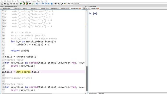The height and width of the screenshot is (94, 167).
Task: Click the editor vertical scrollbar thumb
Action: [87, 79]
